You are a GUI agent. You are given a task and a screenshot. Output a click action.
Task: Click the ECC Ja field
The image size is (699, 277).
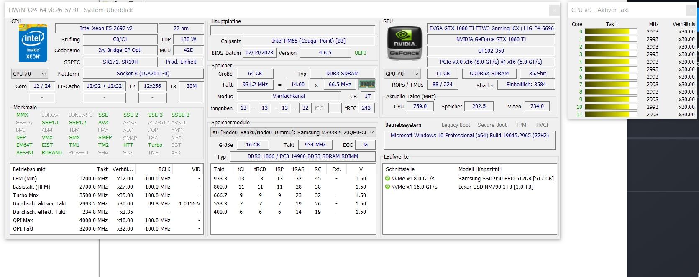[x=365, y=145]
